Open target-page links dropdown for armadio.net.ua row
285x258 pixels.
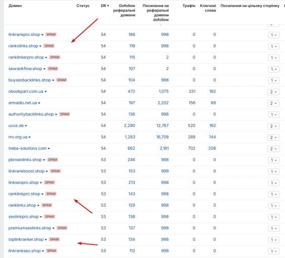[x=273, y=103]
